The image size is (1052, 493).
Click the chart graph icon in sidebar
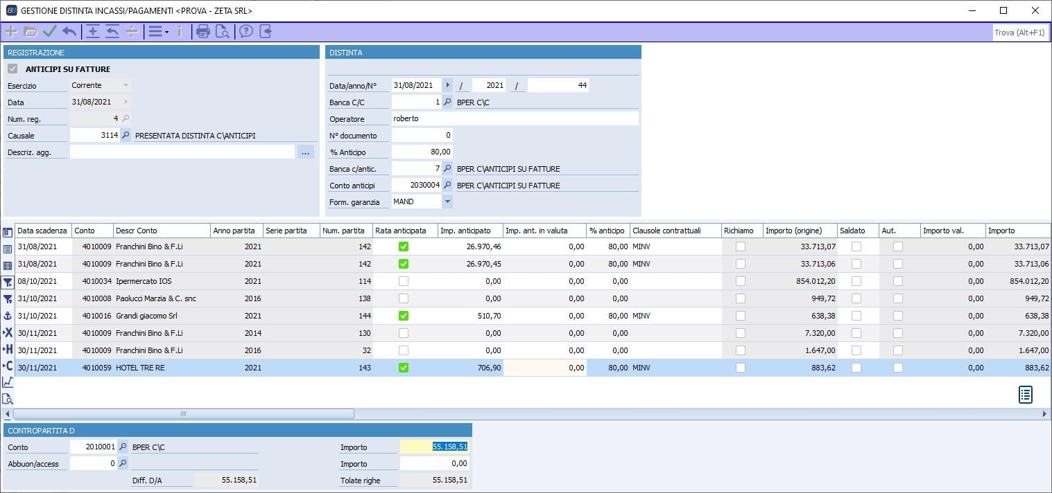click(8, 382)
